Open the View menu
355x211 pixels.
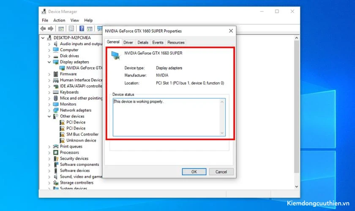[74, 20]
